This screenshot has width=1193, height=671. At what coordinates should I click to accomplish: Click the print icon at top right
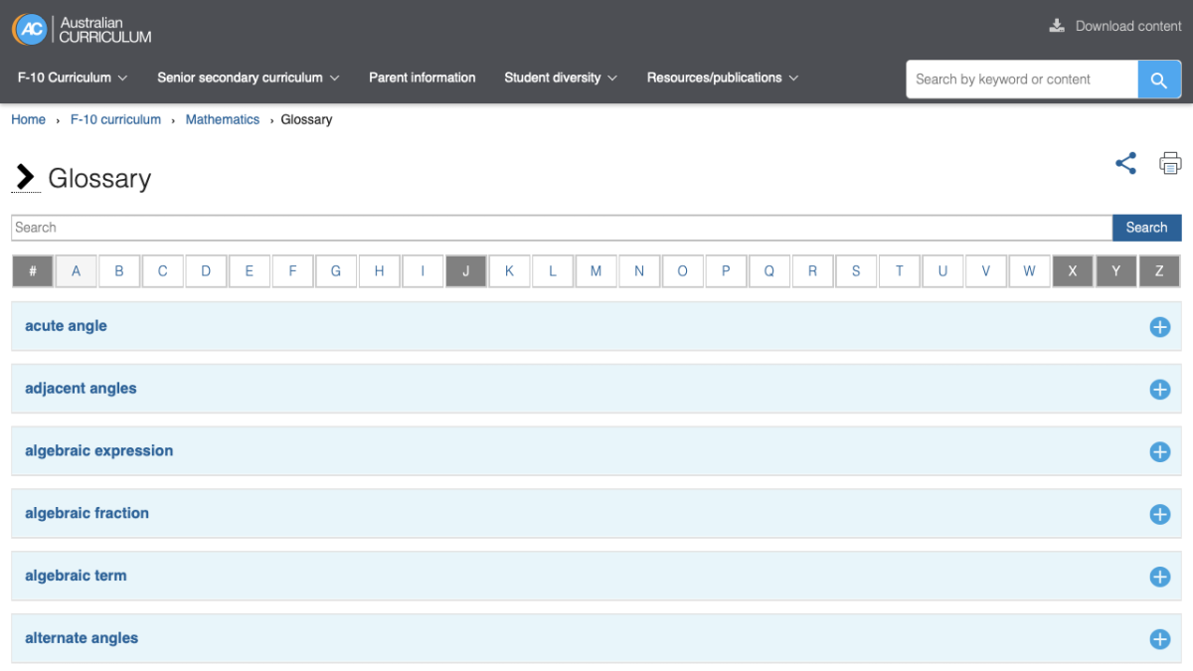(x=1169, y=162)
